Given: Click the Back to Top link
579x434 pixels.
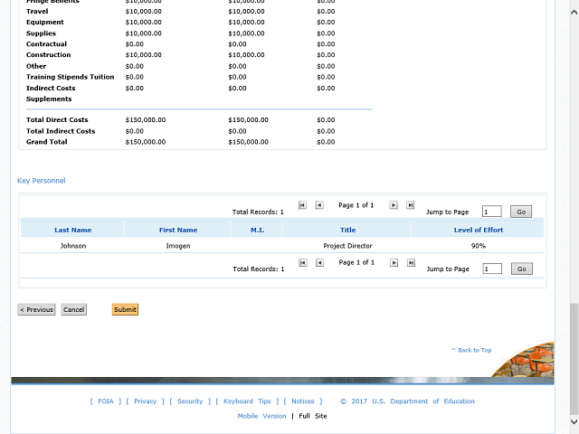Looking at the screenshot, I should pos(471,350).
